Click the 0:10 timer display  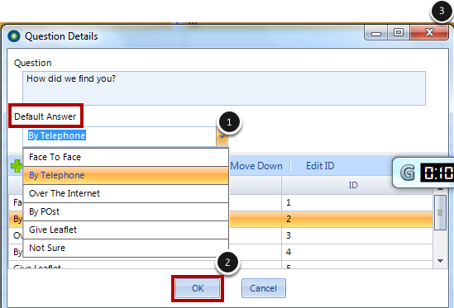coord(437,173)
